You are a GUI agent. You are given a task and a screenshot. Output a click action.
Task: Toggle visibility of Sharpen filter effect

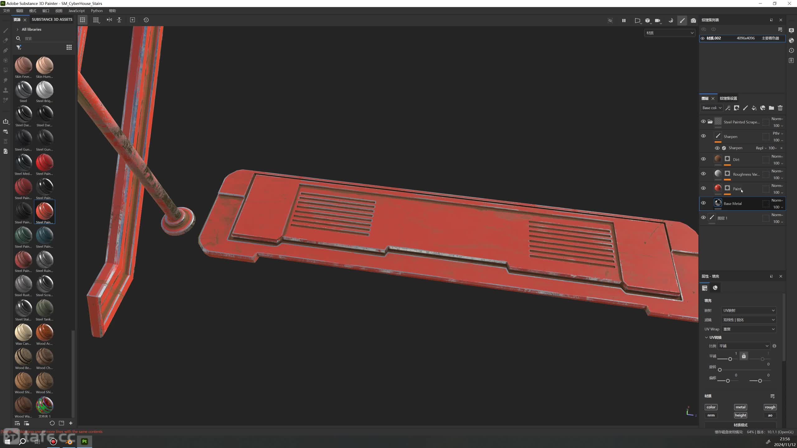tap(717, 148)
